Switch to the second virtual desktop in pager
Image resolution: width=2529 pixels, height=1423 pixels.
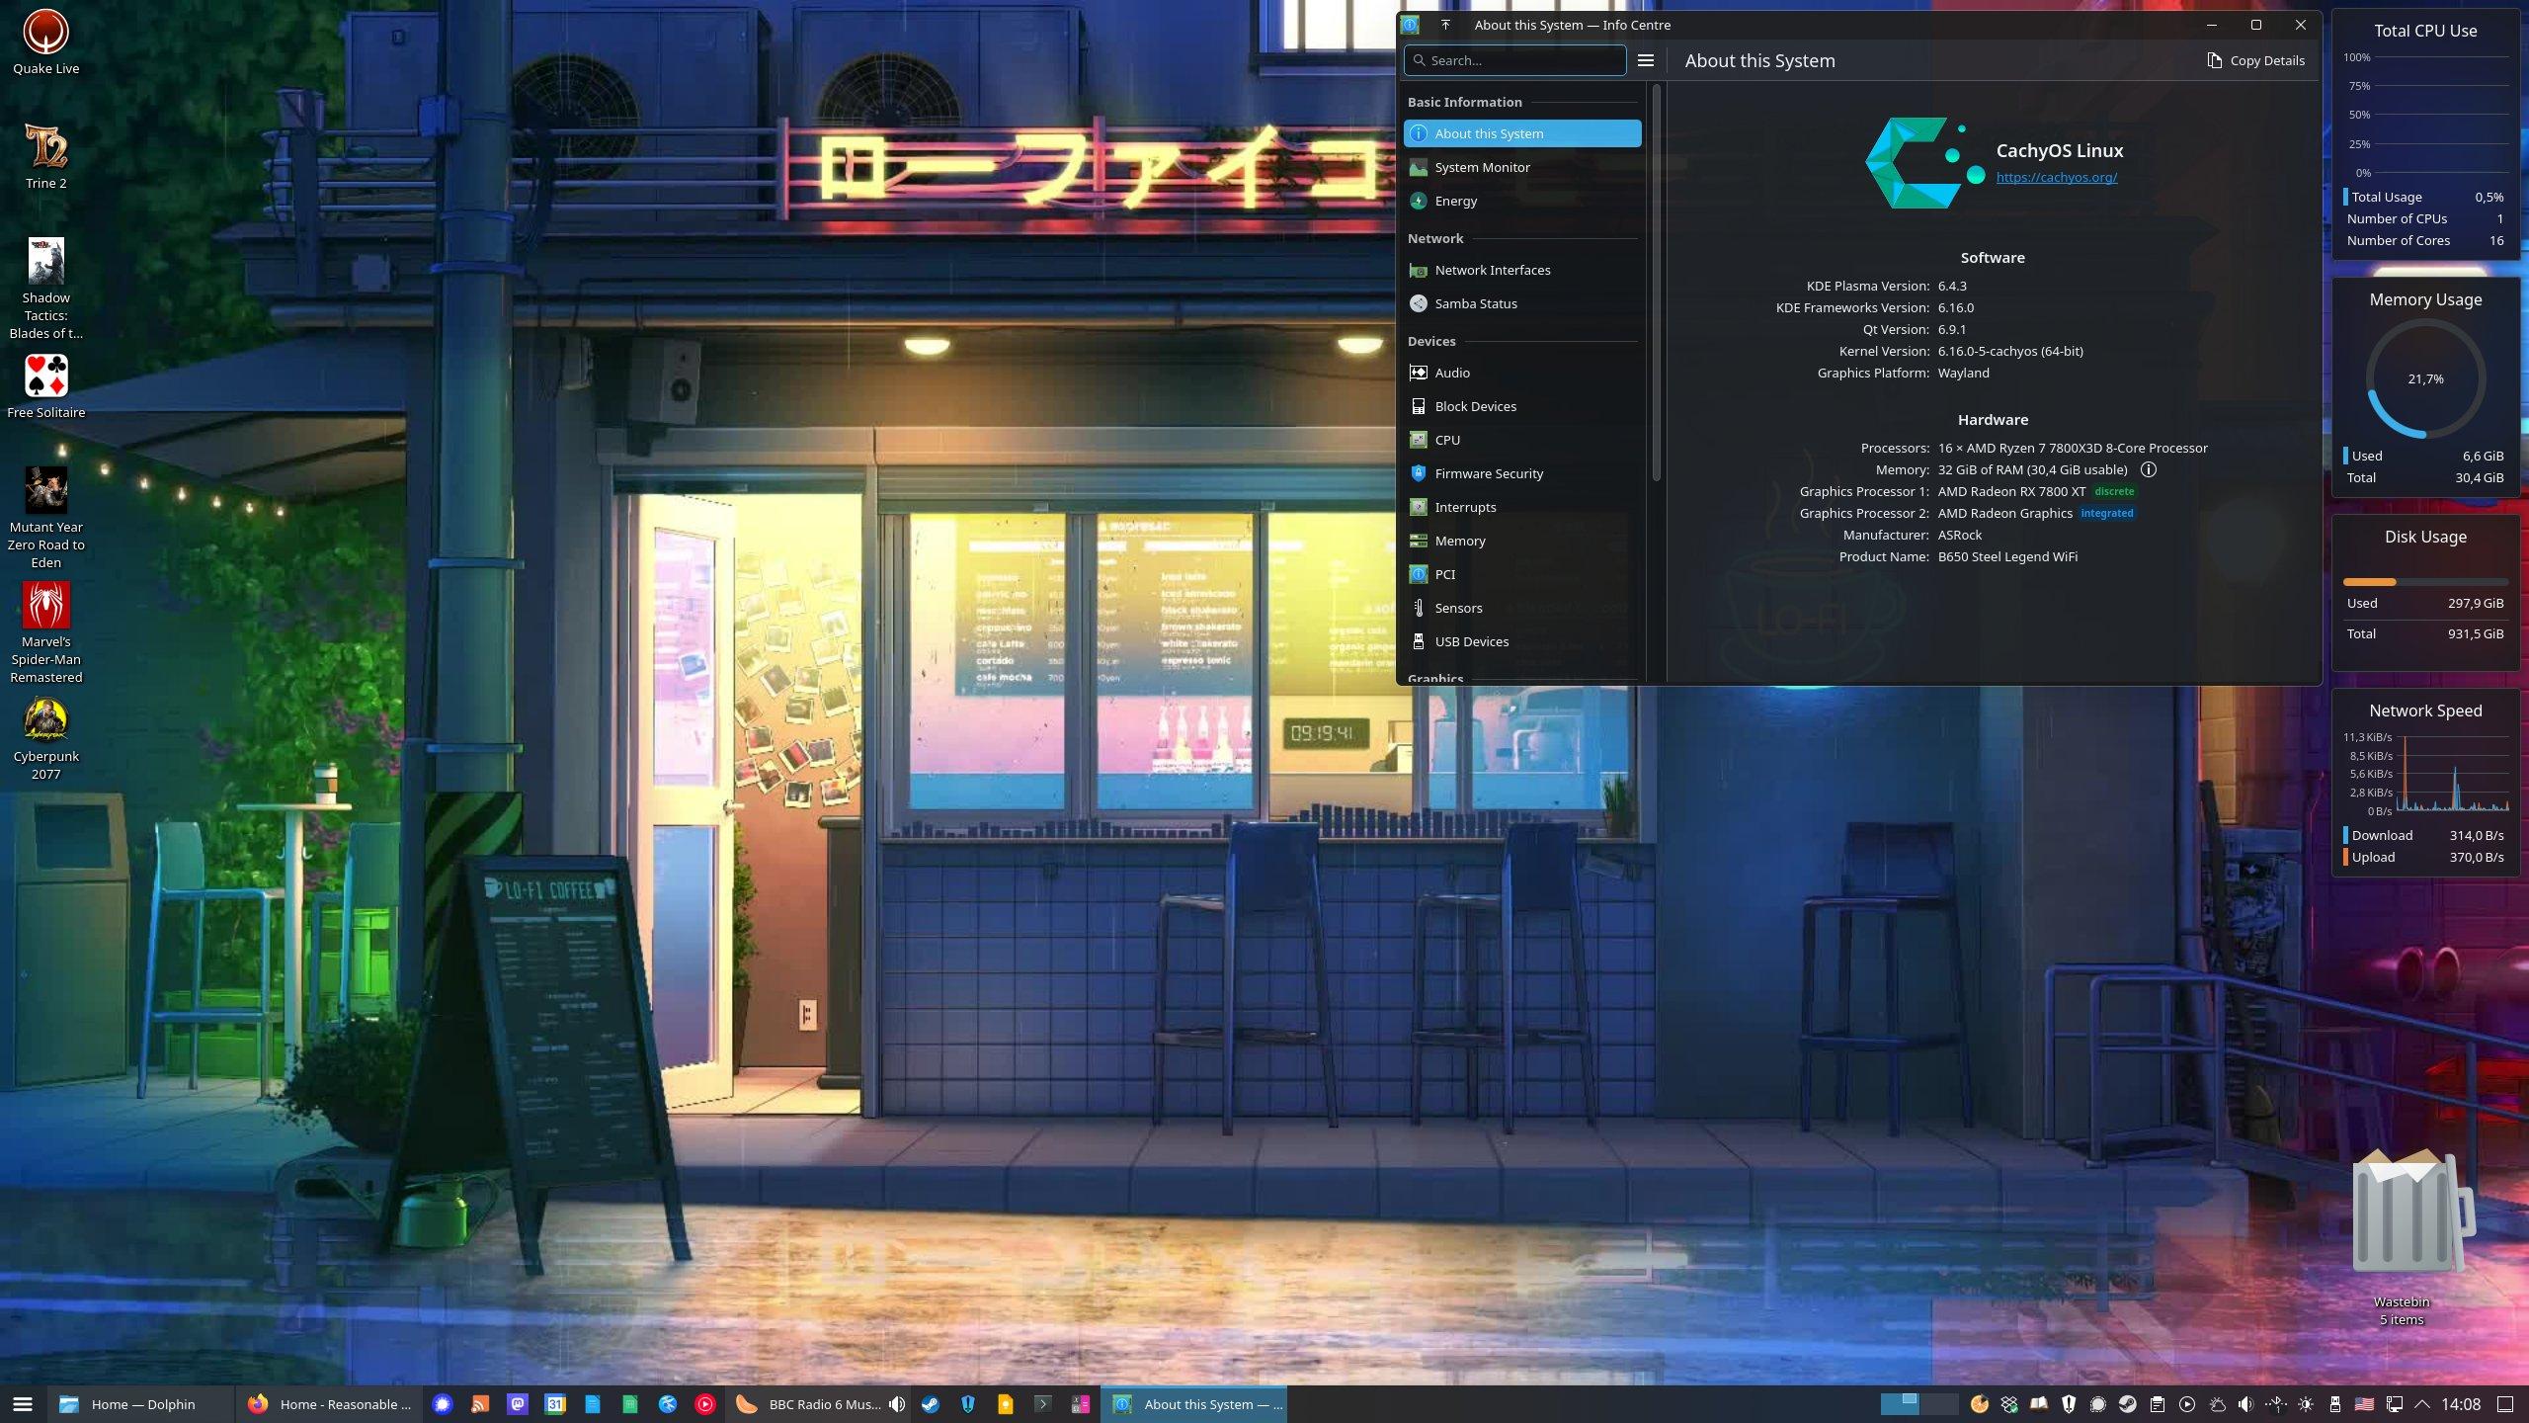(x=1939, y=1404)
